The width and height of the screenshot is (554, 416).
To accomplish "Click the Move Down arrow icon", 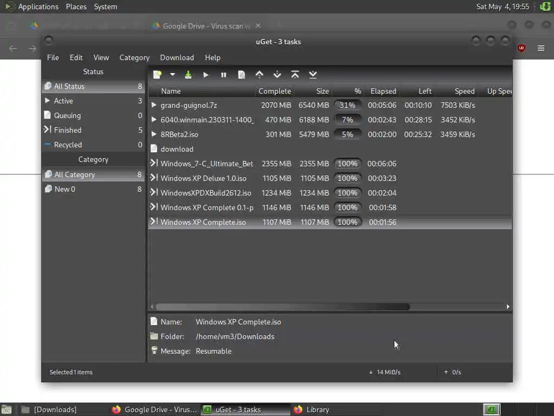I will [x=278, y=74].
